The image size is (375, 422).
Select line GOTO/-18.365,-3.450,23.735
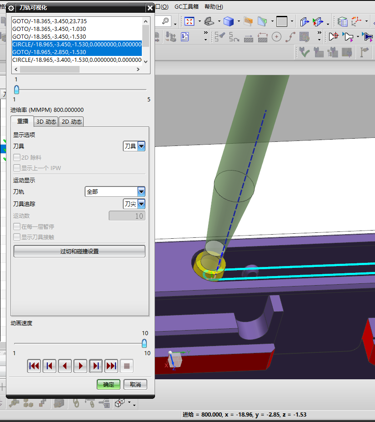tap(77, 21)
